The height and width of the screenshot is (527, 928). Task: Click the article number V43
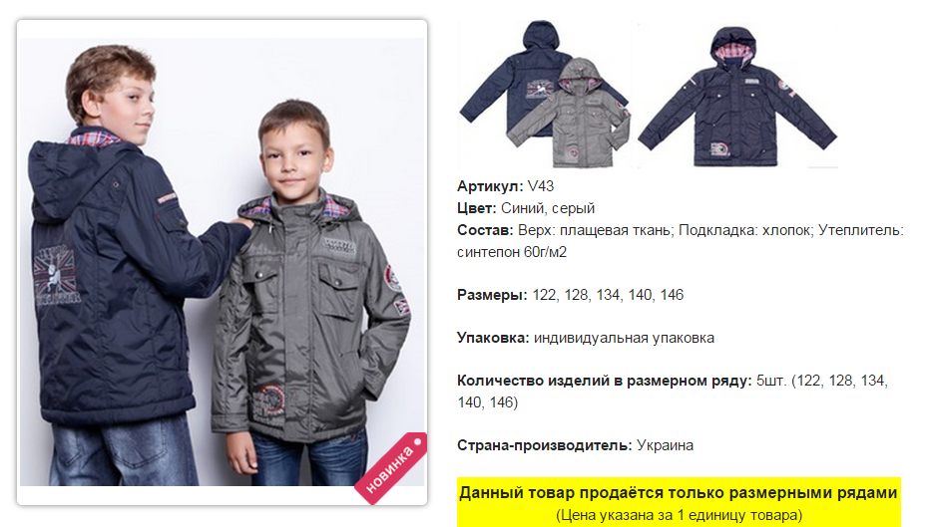[541, 186]
